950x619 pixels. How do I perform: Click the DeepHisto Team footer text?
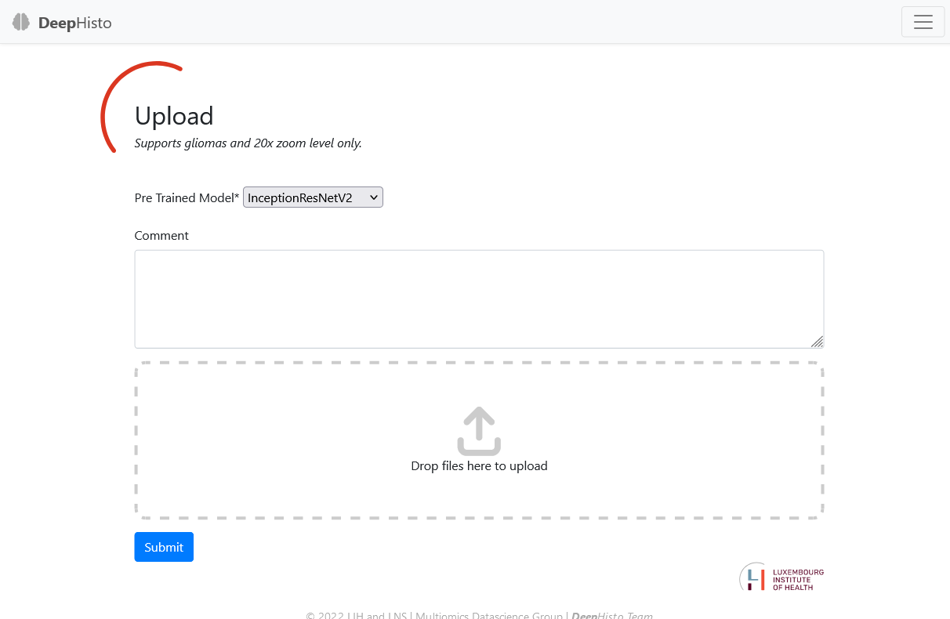coord(612,616)
